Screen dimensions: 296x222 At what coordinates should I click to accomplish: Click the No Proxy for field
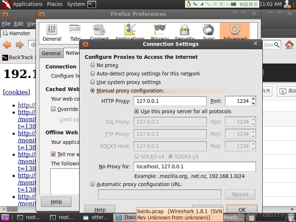(195, 167)
